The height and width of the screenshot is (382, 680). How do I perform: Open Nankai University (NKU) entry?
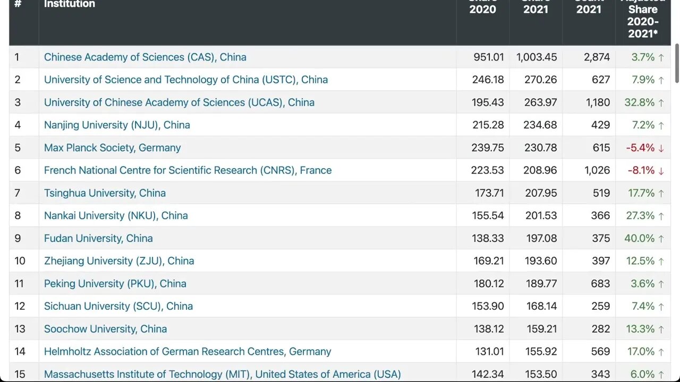[116, 216]
